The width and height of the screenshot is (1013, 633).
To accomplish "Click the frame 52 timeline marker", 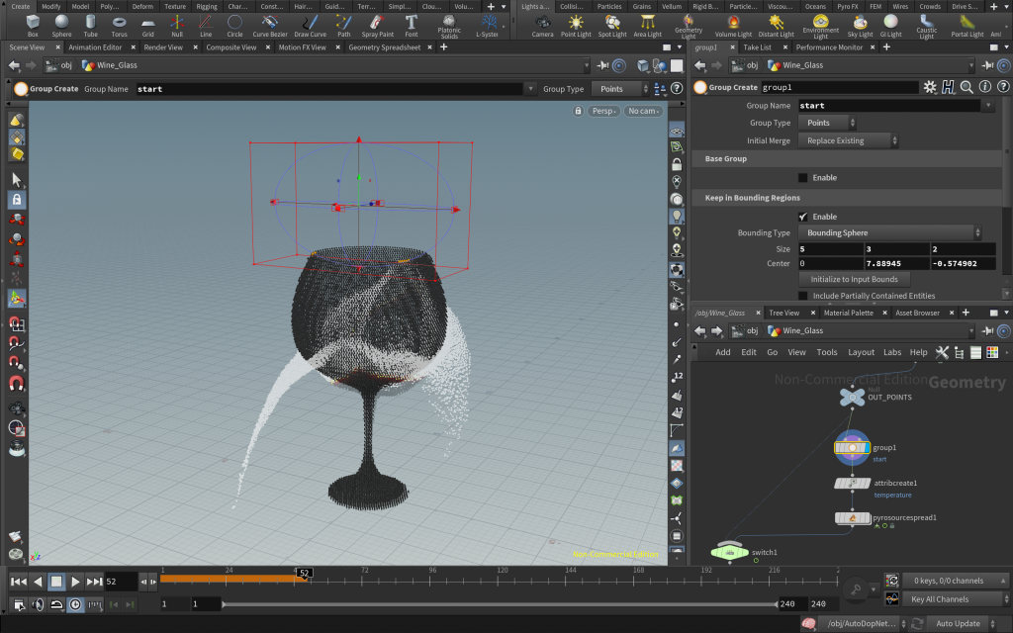I will 305,573.
